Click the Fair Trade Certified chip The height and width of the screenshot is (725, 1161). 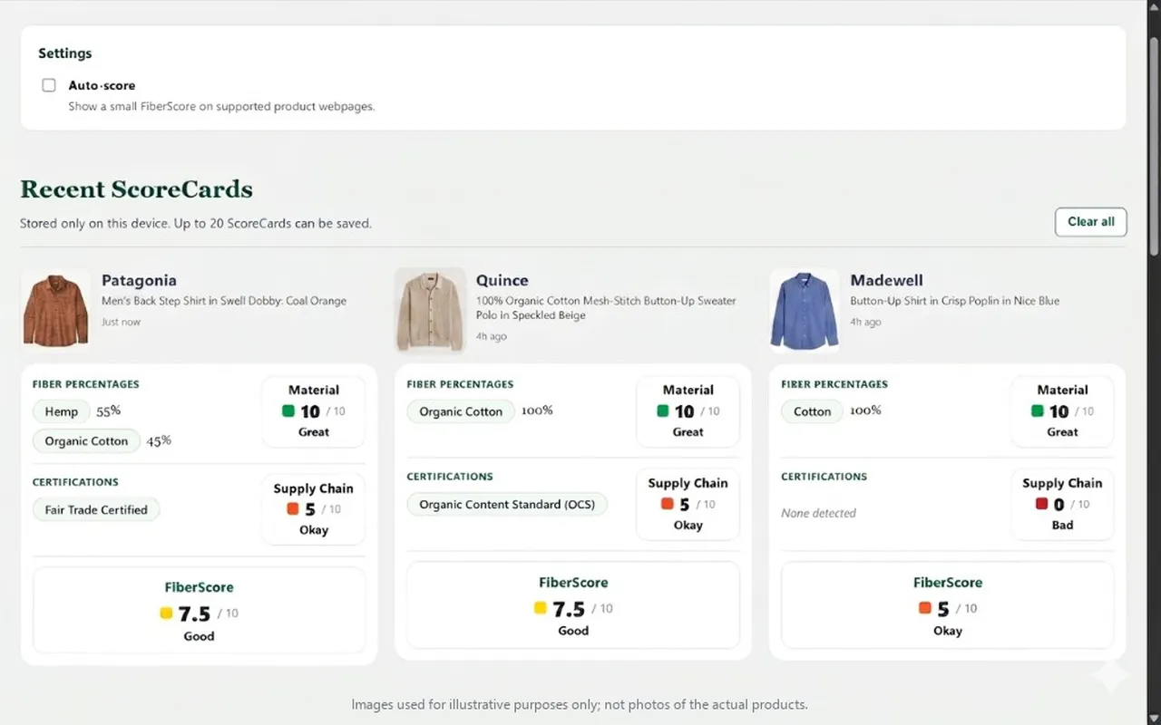tap(96, 509)
